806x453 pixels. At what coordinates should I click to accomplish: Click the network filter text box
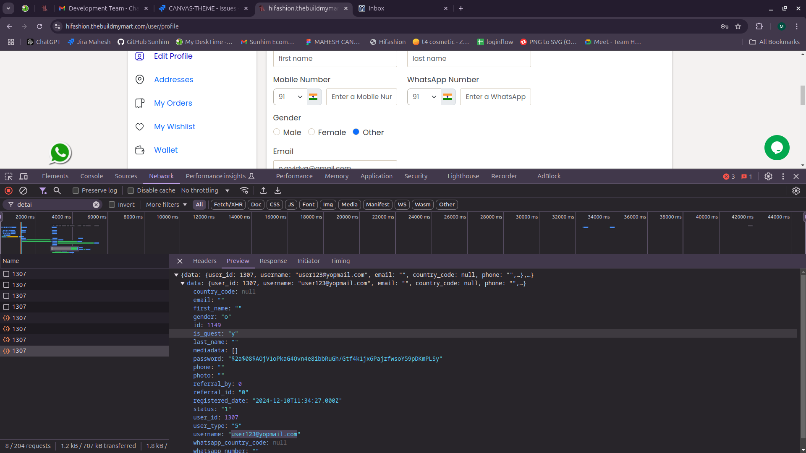coord(53,205)
